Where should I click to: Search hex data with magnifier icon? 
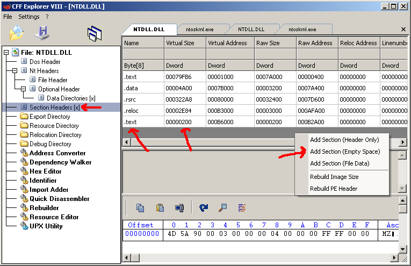(x=222, y=208)
